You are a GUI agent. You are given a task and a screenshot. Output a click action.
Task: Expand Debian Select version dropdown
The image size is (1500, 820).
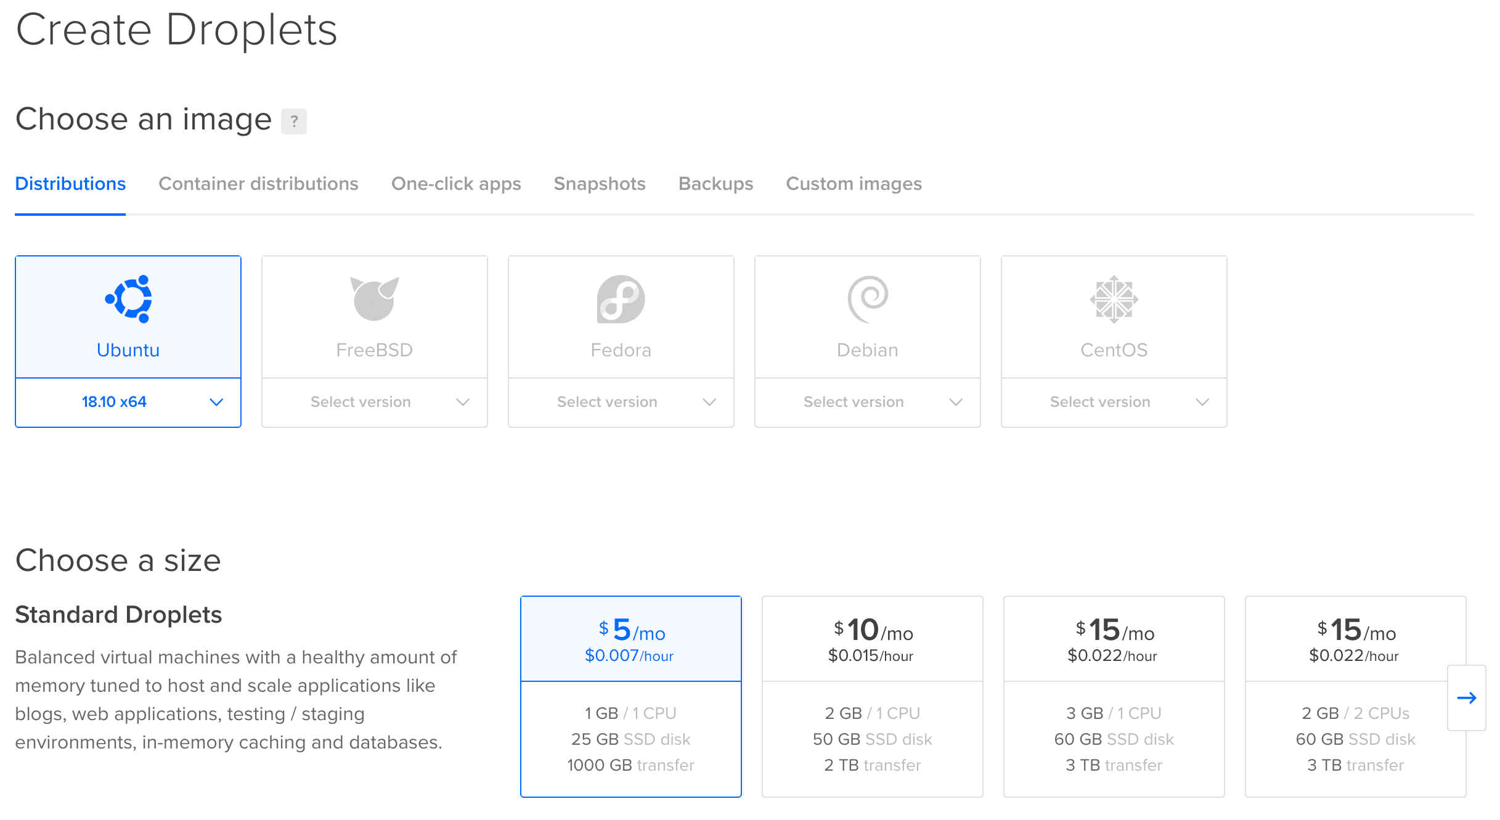click(x=868, y=402)
